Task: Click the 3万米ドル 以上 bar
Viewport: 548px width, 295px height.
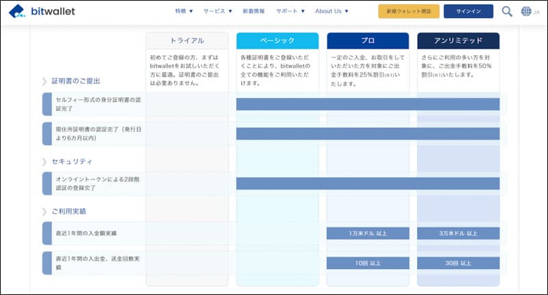Action: (458, 233)
